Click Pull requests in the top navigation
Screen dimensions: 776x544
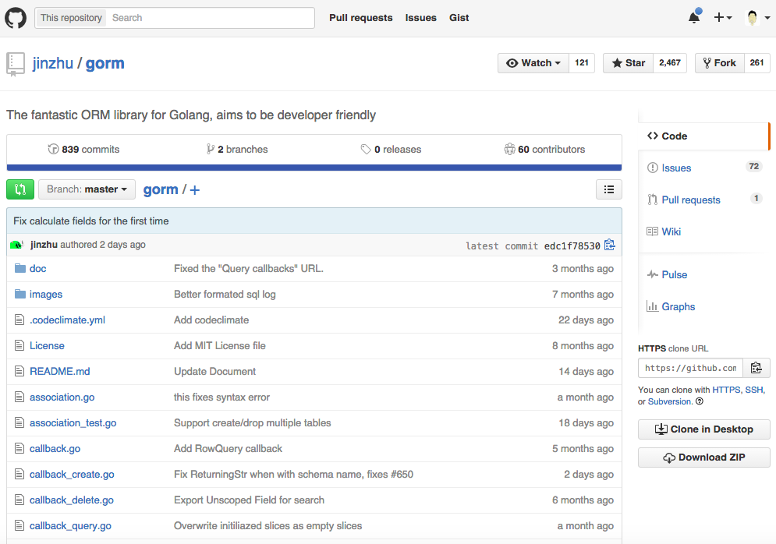click(x=361, y=18)
